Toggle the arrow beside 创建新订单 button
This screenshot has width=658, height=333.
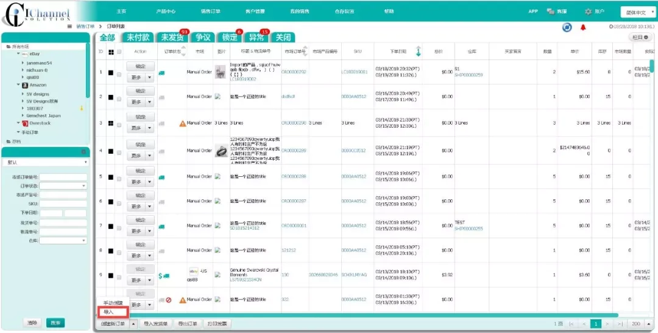[x=133, y=323]
